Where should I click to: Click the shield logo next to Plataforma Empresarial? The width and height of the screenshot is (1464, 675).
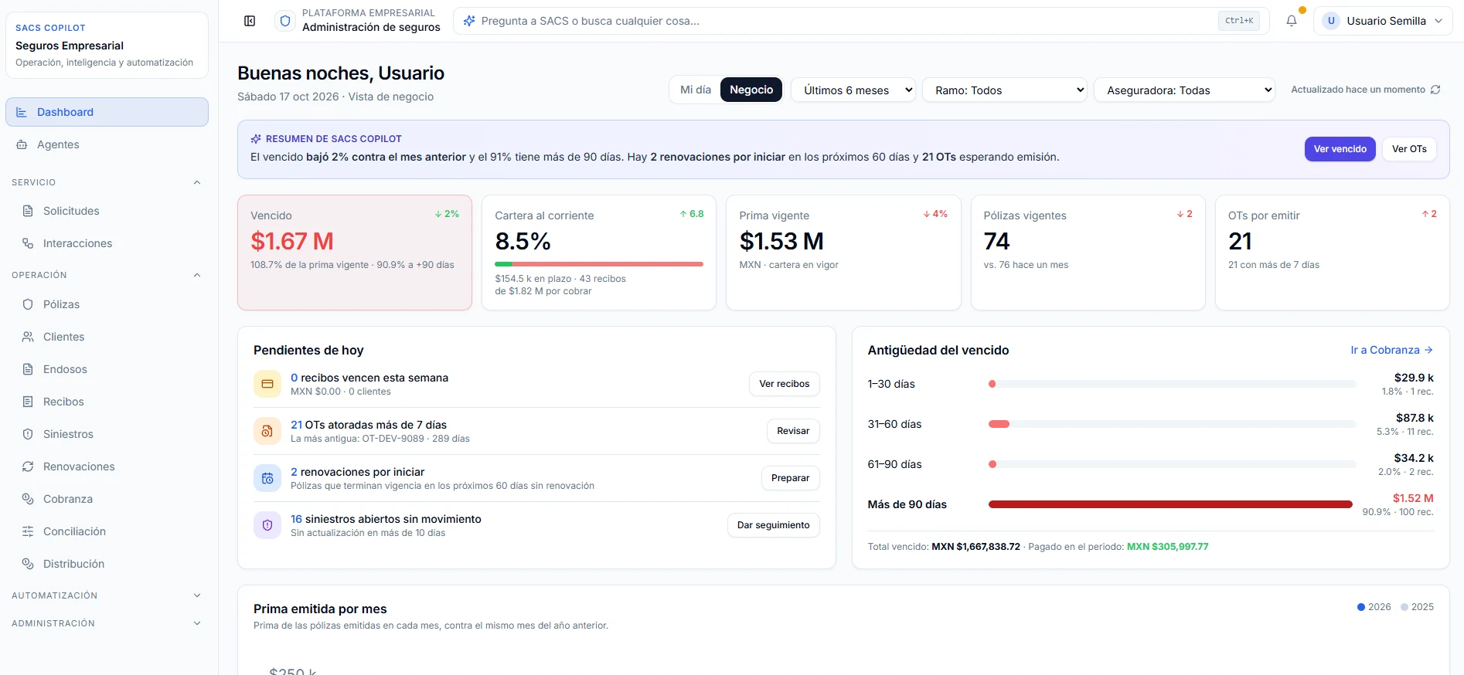[285, 21]
